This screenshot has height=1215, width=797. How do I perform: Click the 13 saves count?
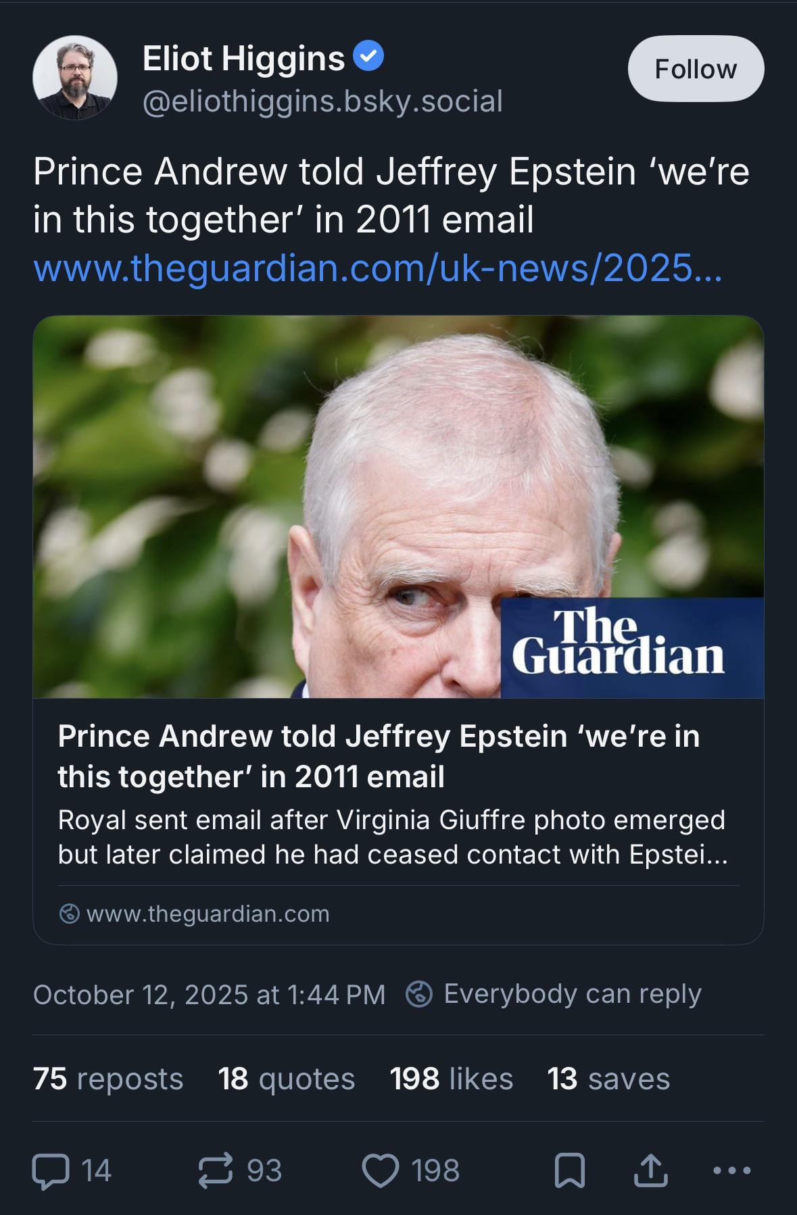[x=608, y=1078]
